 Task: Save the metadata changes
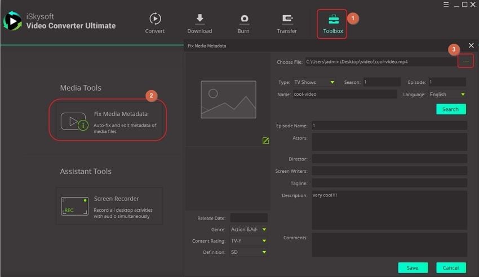413,267
